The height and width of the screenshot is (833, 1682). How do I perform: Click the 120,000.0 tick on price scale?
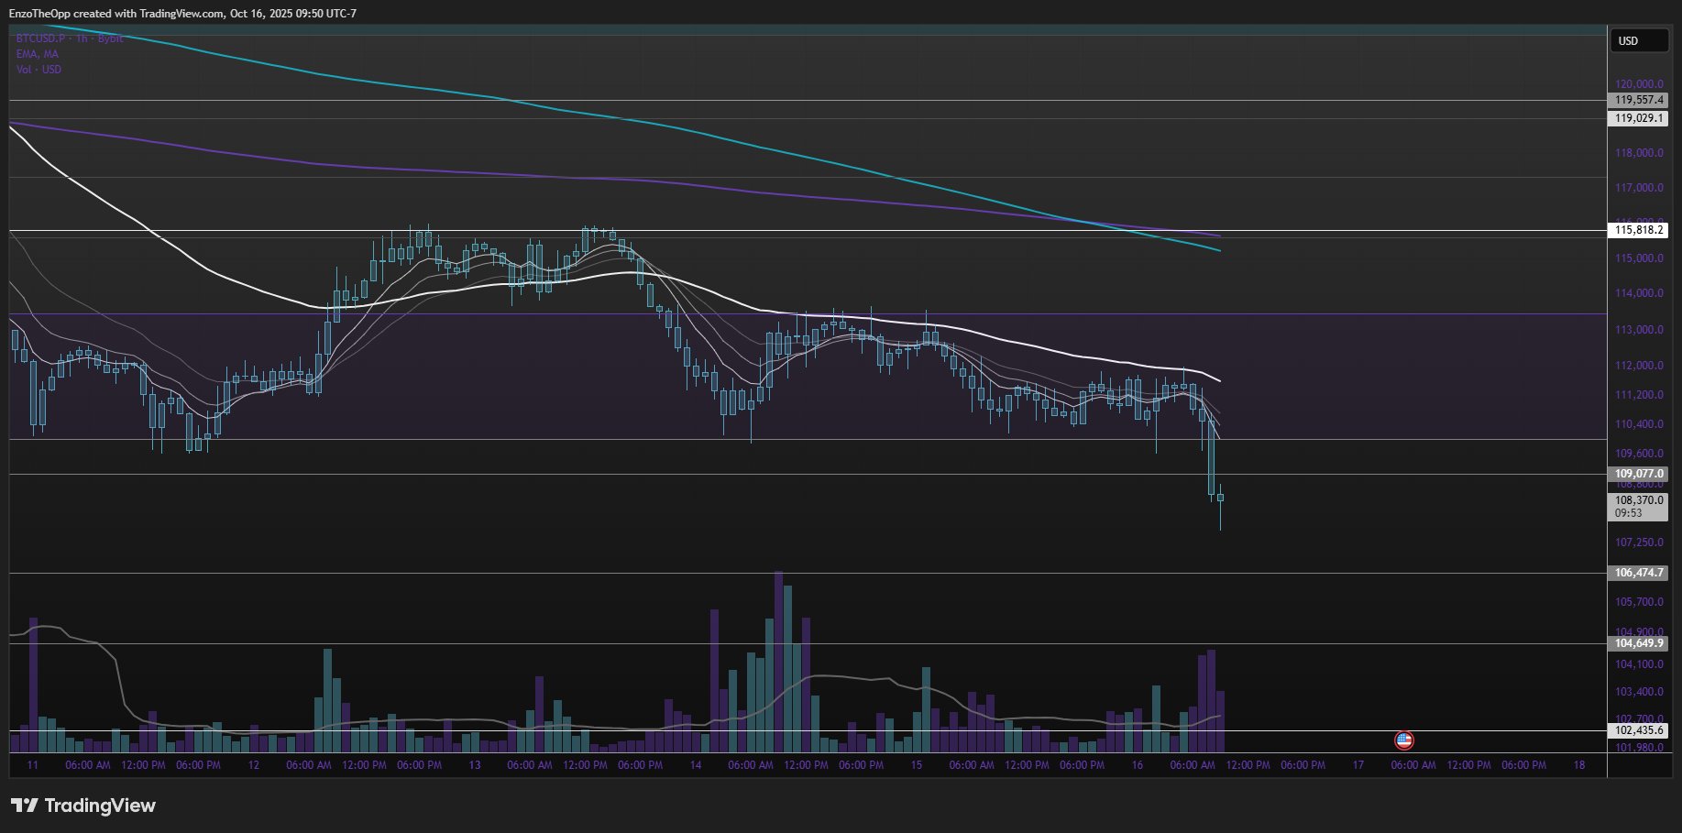point(1639,83)
